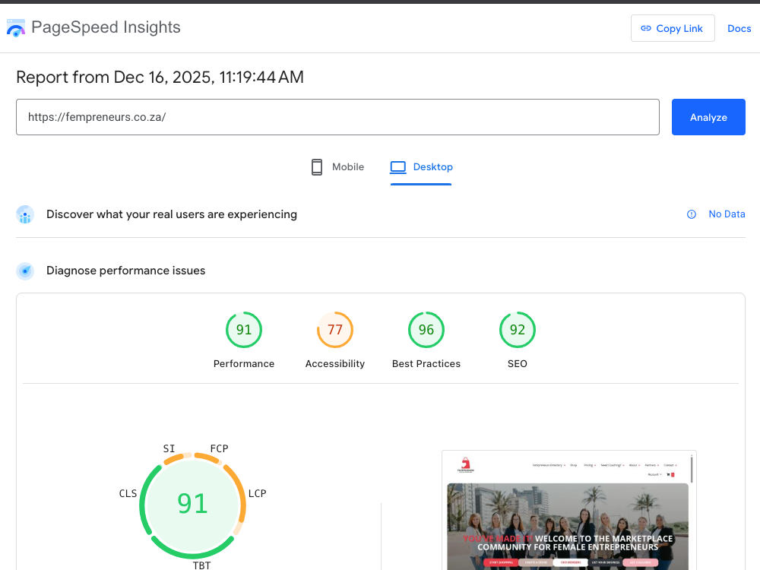Click the large 91 performance gauge center

coord(192,504)
